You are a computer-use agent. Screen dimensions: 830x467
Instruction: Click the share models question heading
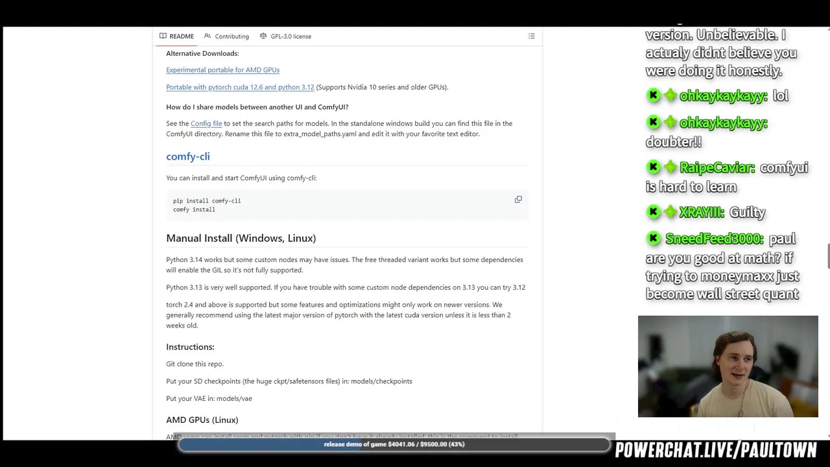pyautogui.click(x=257, y=107)
